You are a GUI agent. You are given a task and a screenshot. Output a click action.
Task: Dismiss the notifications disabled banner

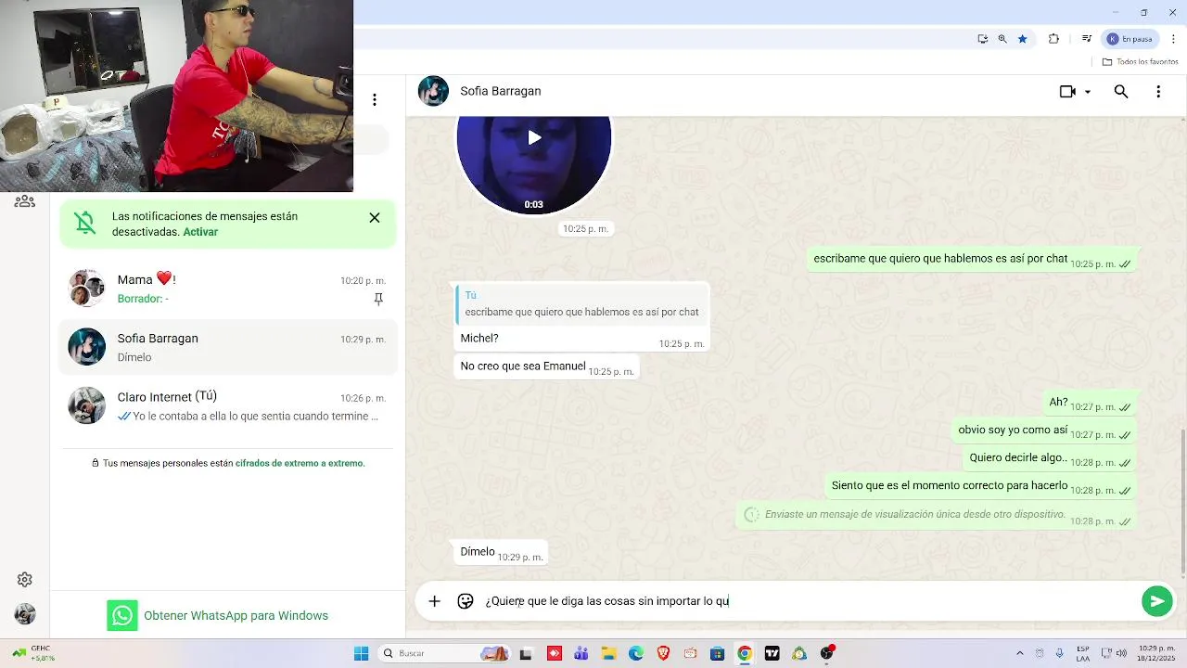click(375, 218)
